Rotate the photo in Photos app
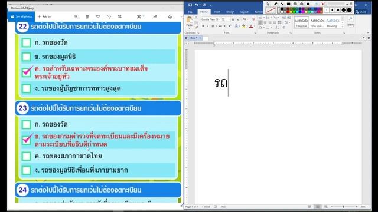The height and width of the screenshot is (212, 378). point(109,16)
